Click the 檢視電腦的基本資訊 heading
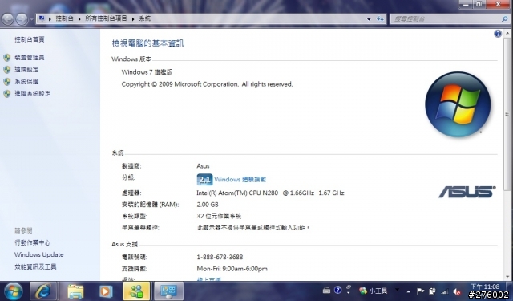Image resolution: width=513 pixels, height=301 pixels. point(147,43)
